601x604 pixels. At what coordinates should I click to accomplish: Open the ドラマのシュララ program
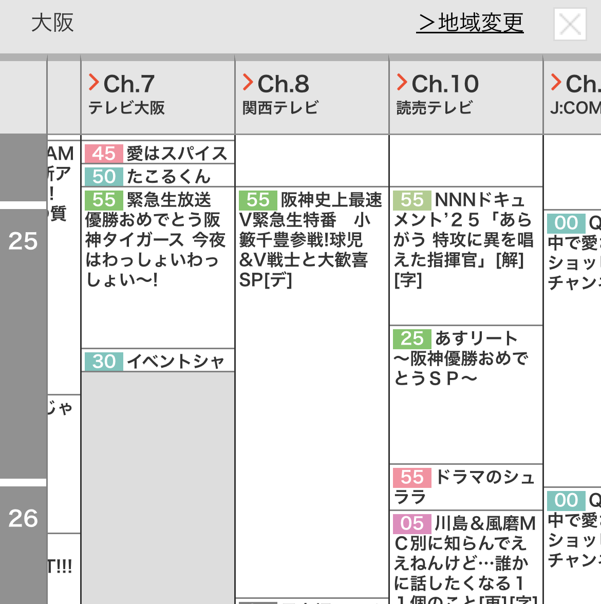click(x=465, y=487)
